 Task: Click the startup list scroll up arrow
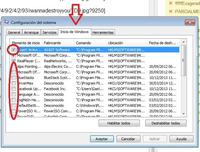point(184,42)
